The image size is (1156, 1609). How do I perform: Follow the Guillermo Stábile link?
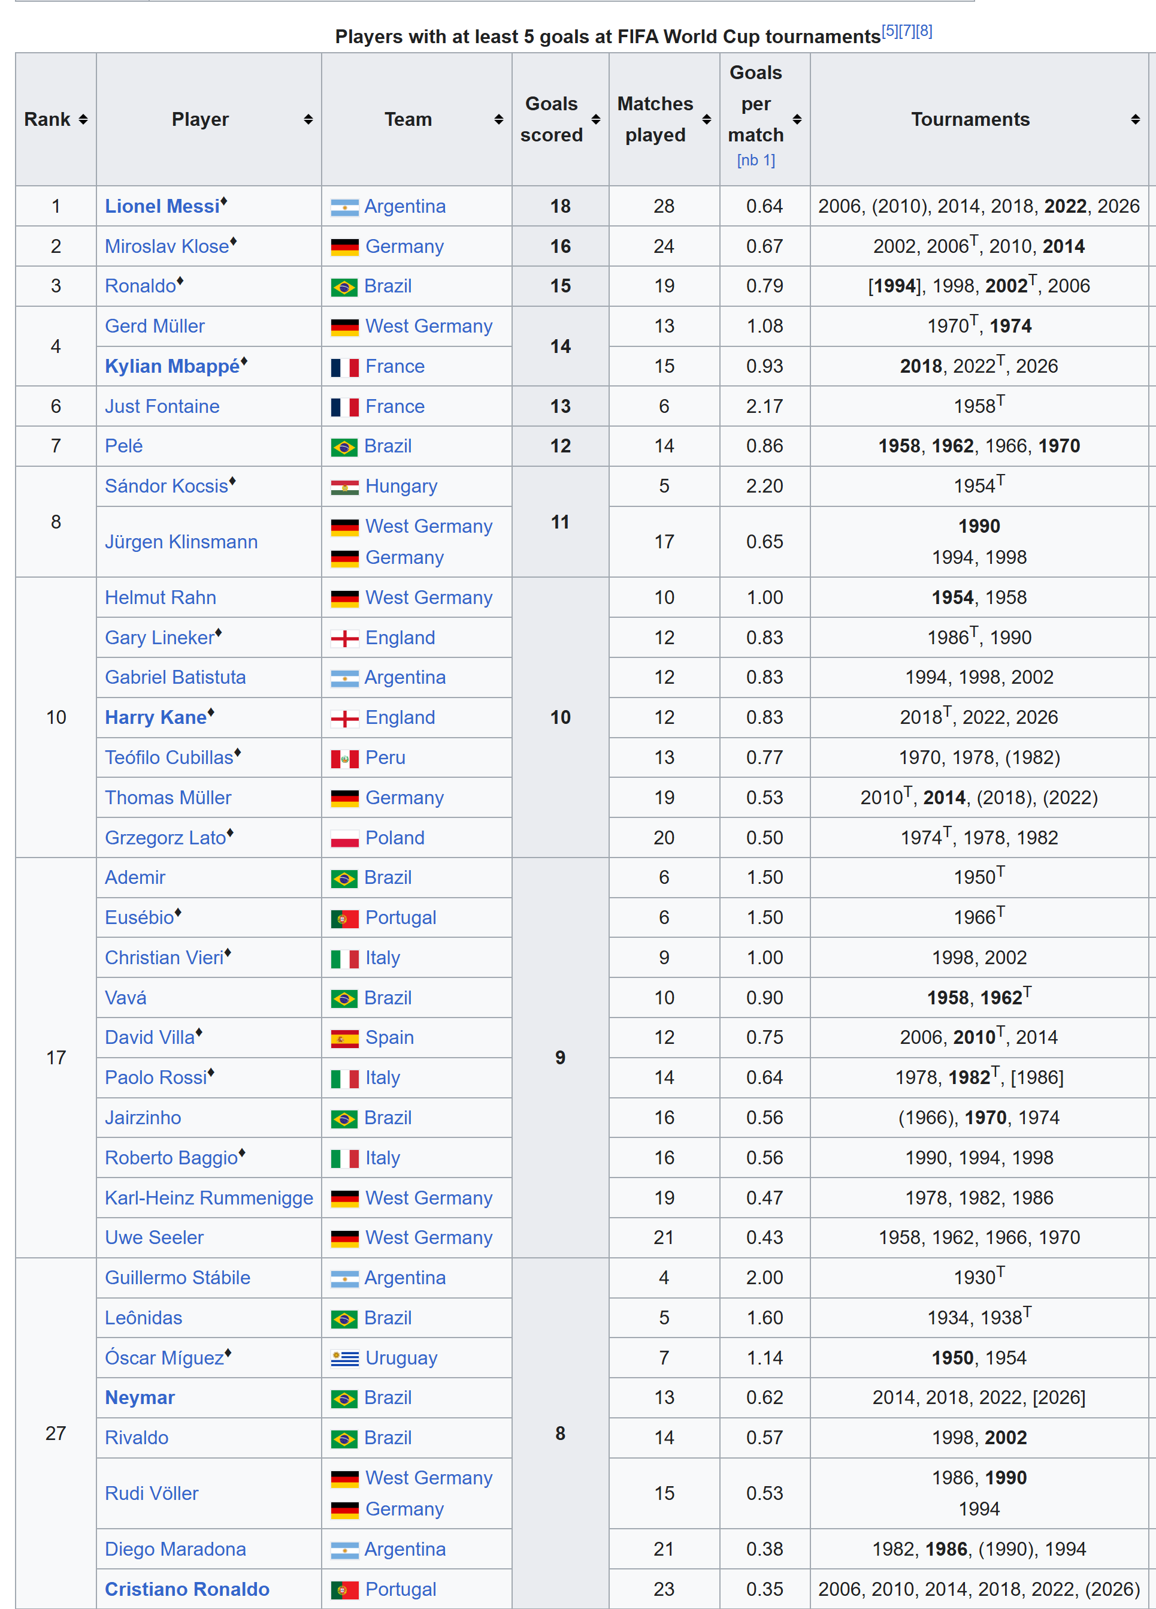pos(178,1278)
